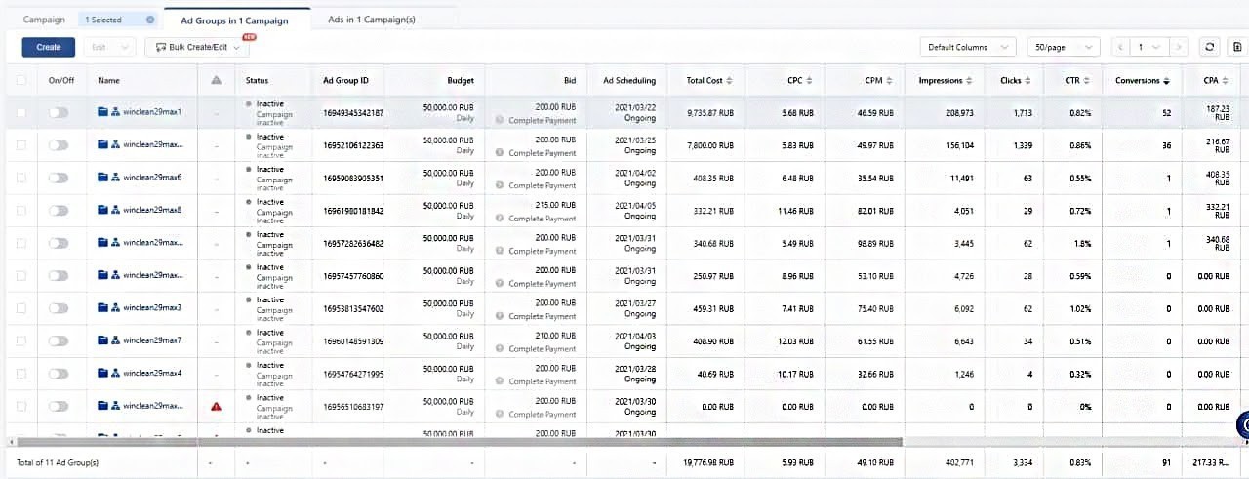The height and width of the screenshot is (479, 1249).
Task: Toggle winclean29max8 ad group on
Action: (x=60, y=210)
